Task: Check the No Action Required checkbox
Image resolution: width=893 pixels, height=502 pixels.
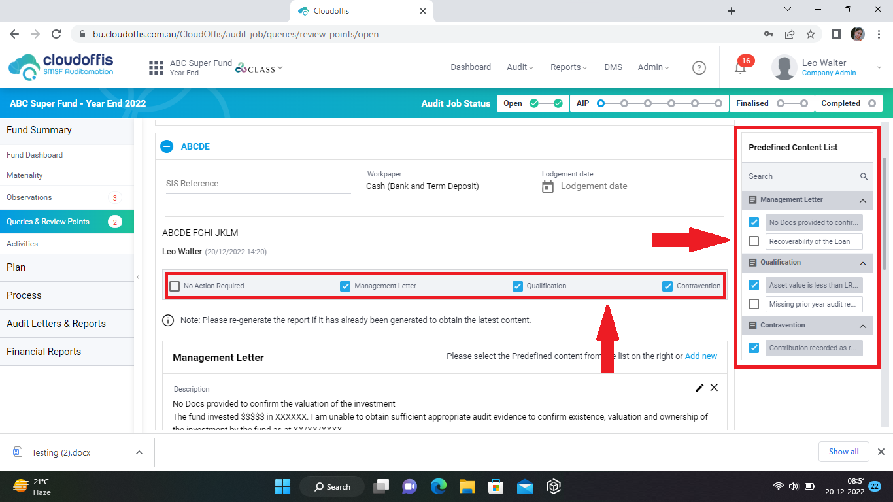Action: (175, 286)
